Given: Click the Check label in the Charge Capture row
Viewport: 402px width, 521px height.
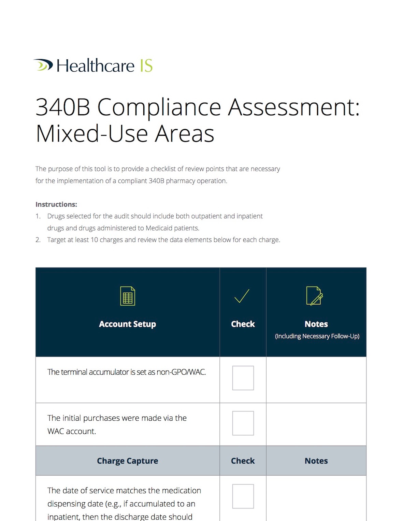Looking at the screenshot, I should (243, 461).
